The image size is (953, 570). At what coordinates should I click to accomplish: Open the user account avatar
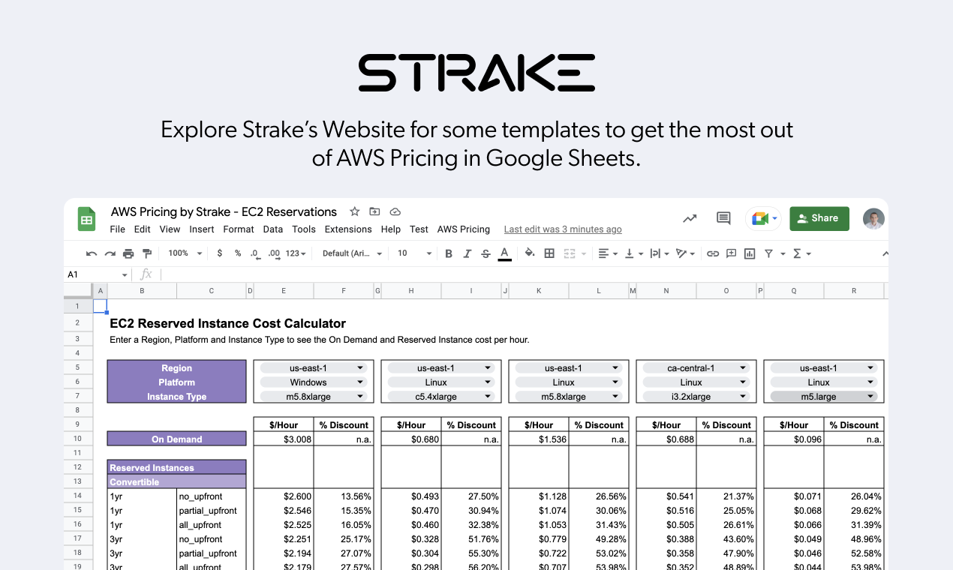[x=873, y=218]
